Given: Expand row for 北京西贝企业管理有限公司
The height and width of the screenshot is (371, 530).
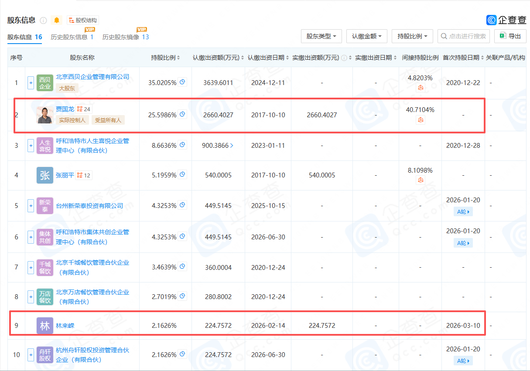Looking at the screenshot, I should click(31, 82).
